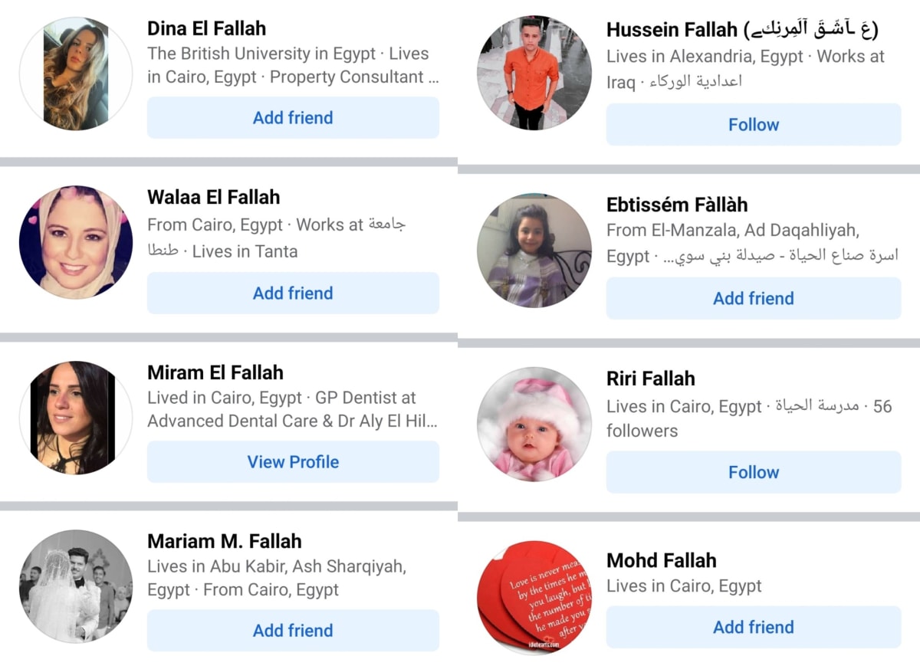Add Ebtissém Fàllàh as friend
This screenshot has width=920, height=669.
(754, 299)
